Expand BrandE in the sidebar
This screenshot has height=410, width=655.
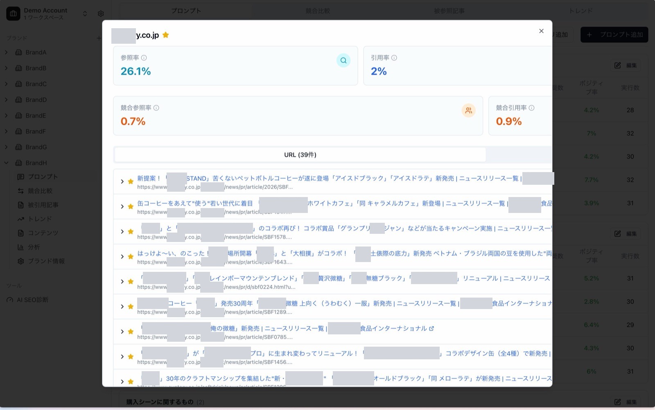tap(6, 116)
